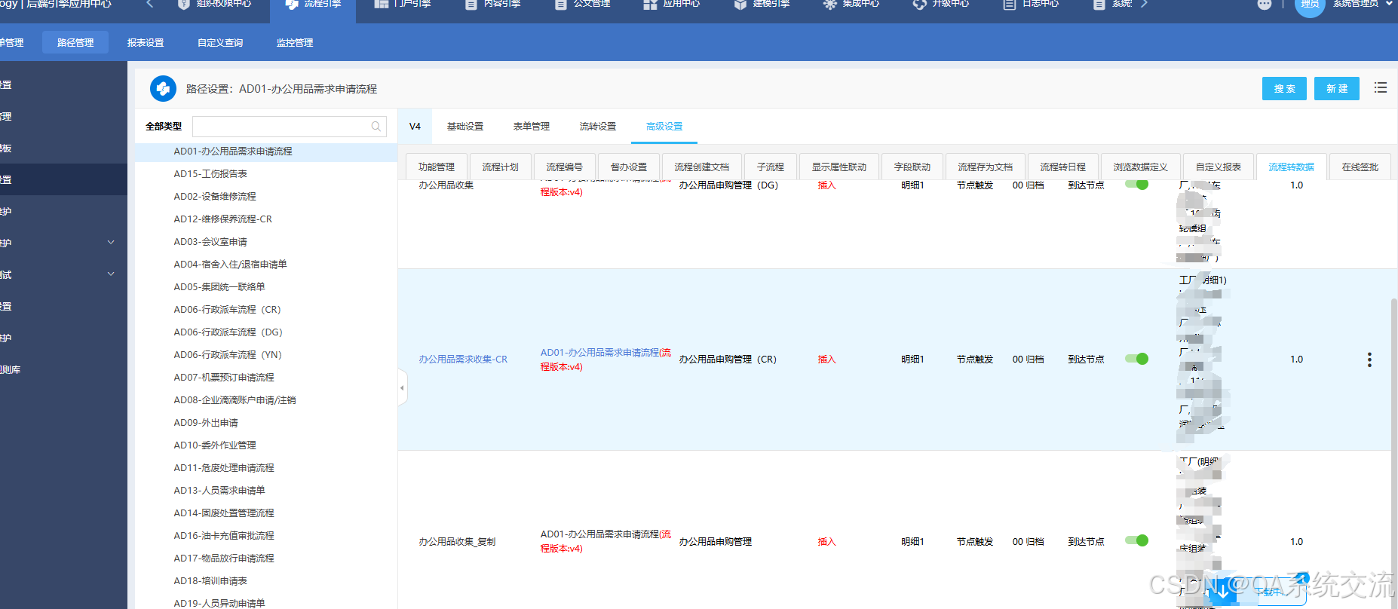The height and width of the screenshot is (609, 1398).
Task: Open the 办公用品需求收集-CR link
Action: point(463,360)
